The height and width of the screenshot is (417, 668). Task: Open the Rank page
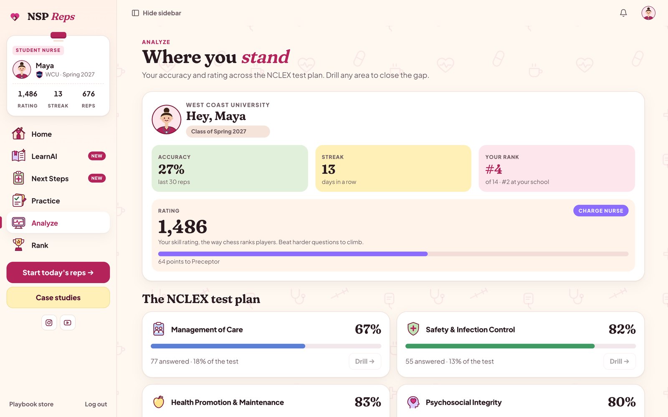[58, 245]
